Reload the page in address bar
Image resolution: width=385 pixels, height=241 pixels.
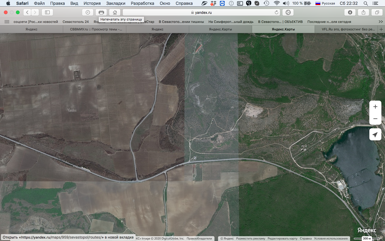[x=276, y=12]
